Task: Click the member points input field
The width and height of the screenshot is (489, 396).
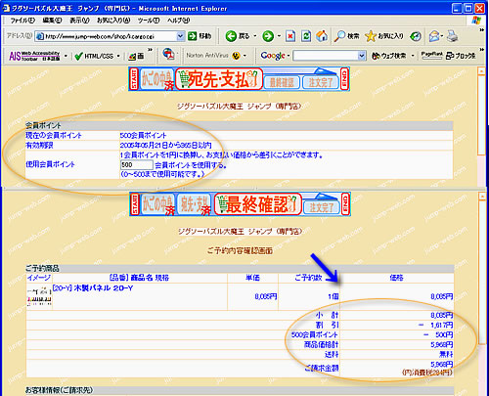Action: tap(137, 165)
